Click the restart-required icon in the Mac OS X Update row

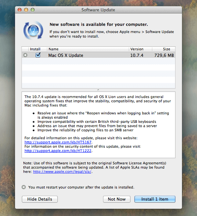[x=25, y=55]
